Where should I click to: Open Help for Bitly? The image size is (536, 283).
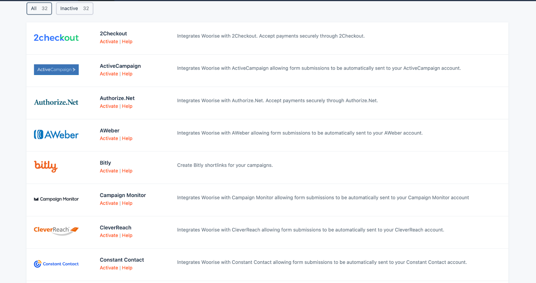127,171
